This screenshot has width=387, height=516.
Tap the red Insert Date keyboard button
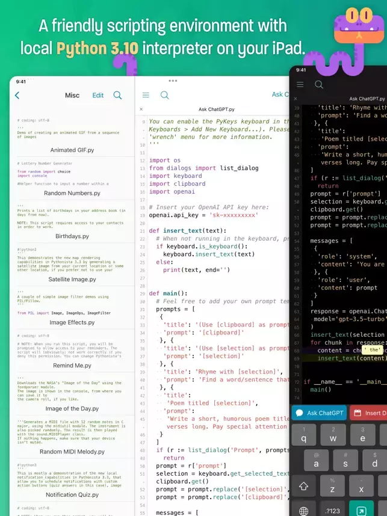pos(368,413)
